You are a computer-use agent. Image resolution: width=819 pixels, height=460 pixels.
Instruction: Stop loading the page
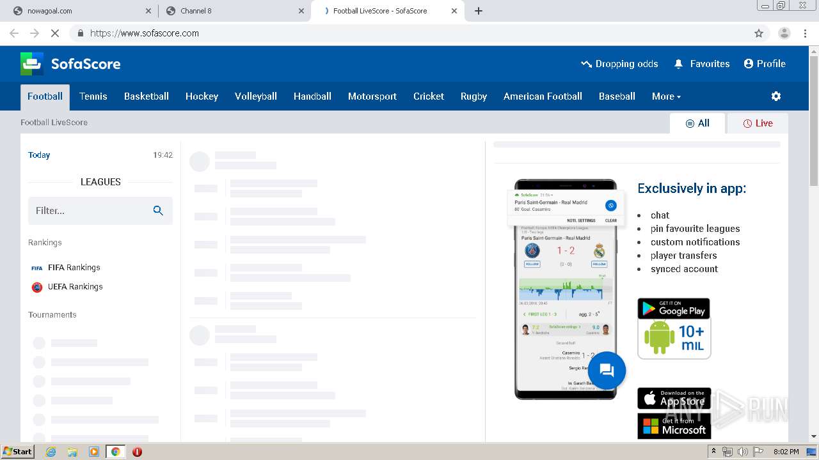pos(55,33)
